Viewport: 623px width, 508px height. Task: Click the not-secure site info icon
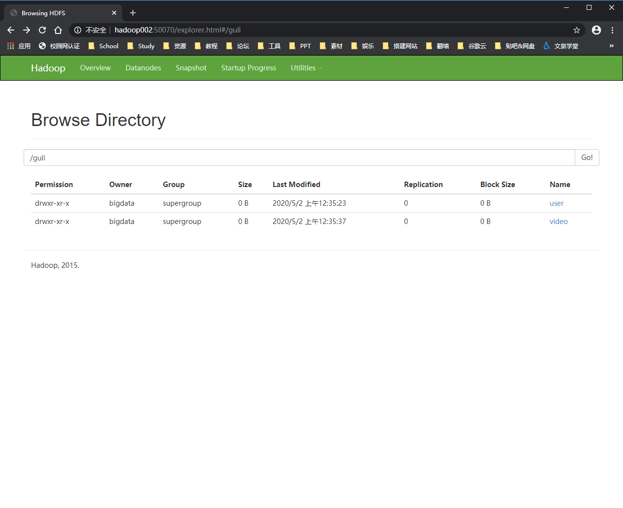78,30
